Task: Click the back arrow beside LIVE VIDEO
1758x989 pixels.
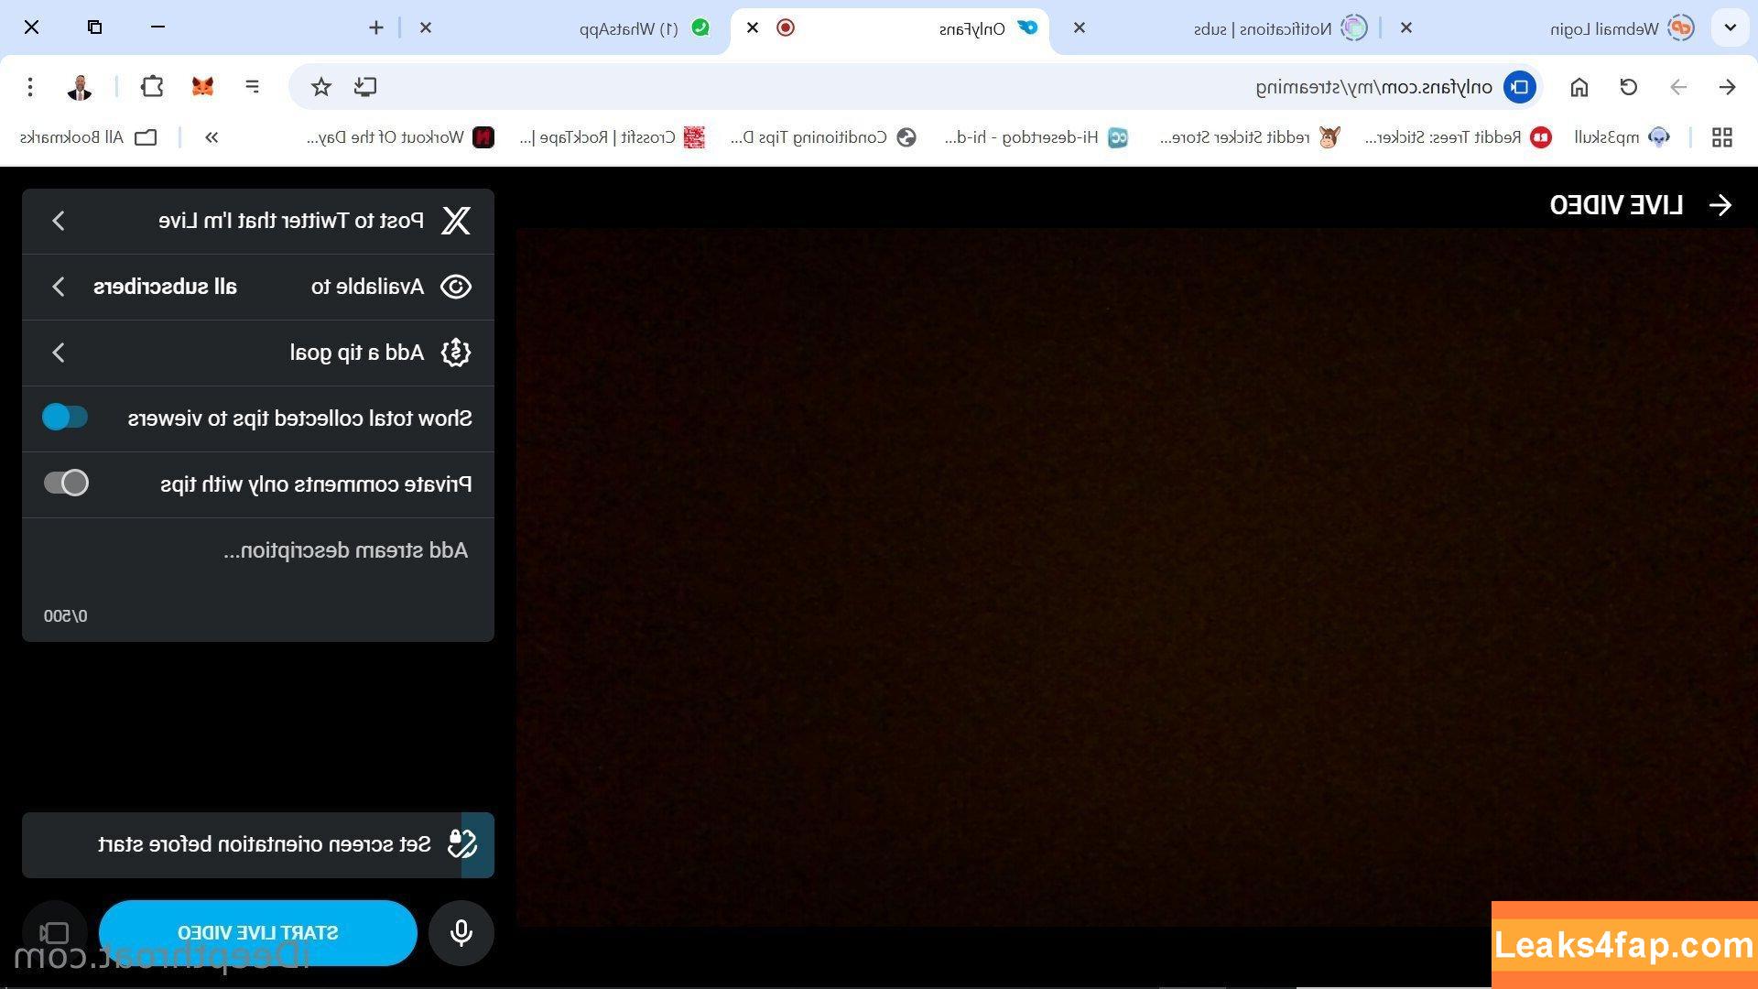Action: click(x=1720, y=205)
